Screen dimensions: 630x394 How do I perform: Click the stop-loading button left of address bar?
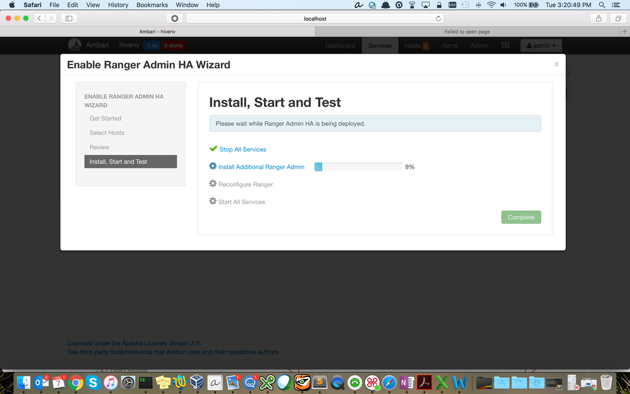click(175, 18)
